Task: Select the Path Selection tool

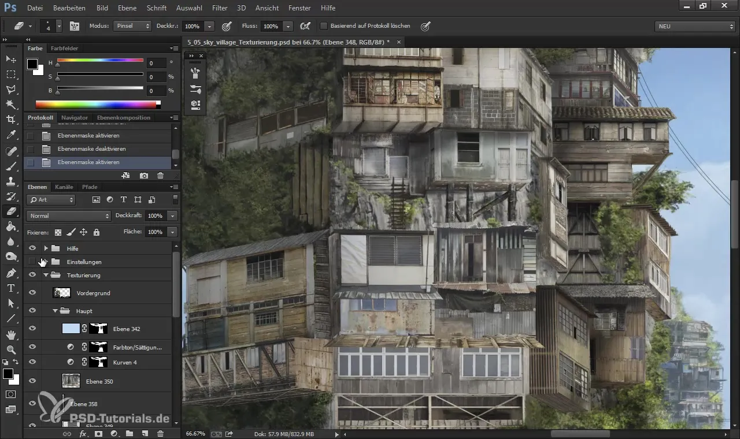Action: [x=11, y=303]
